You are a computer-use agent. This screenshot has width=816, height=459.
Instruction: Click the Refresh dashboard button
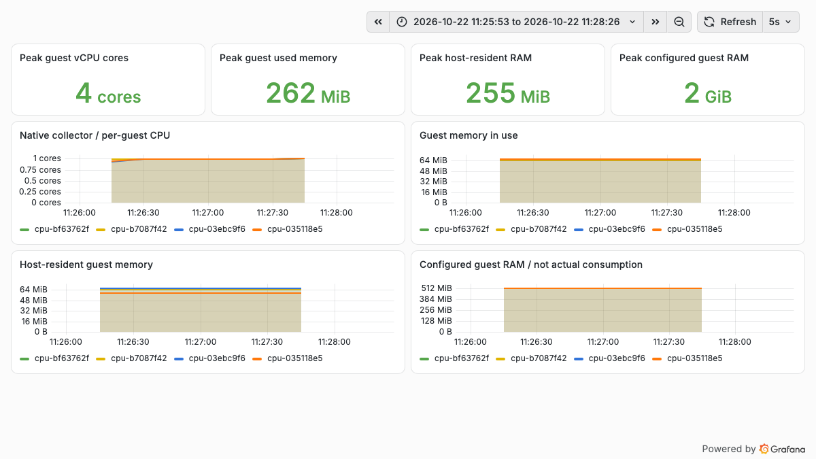730,22
